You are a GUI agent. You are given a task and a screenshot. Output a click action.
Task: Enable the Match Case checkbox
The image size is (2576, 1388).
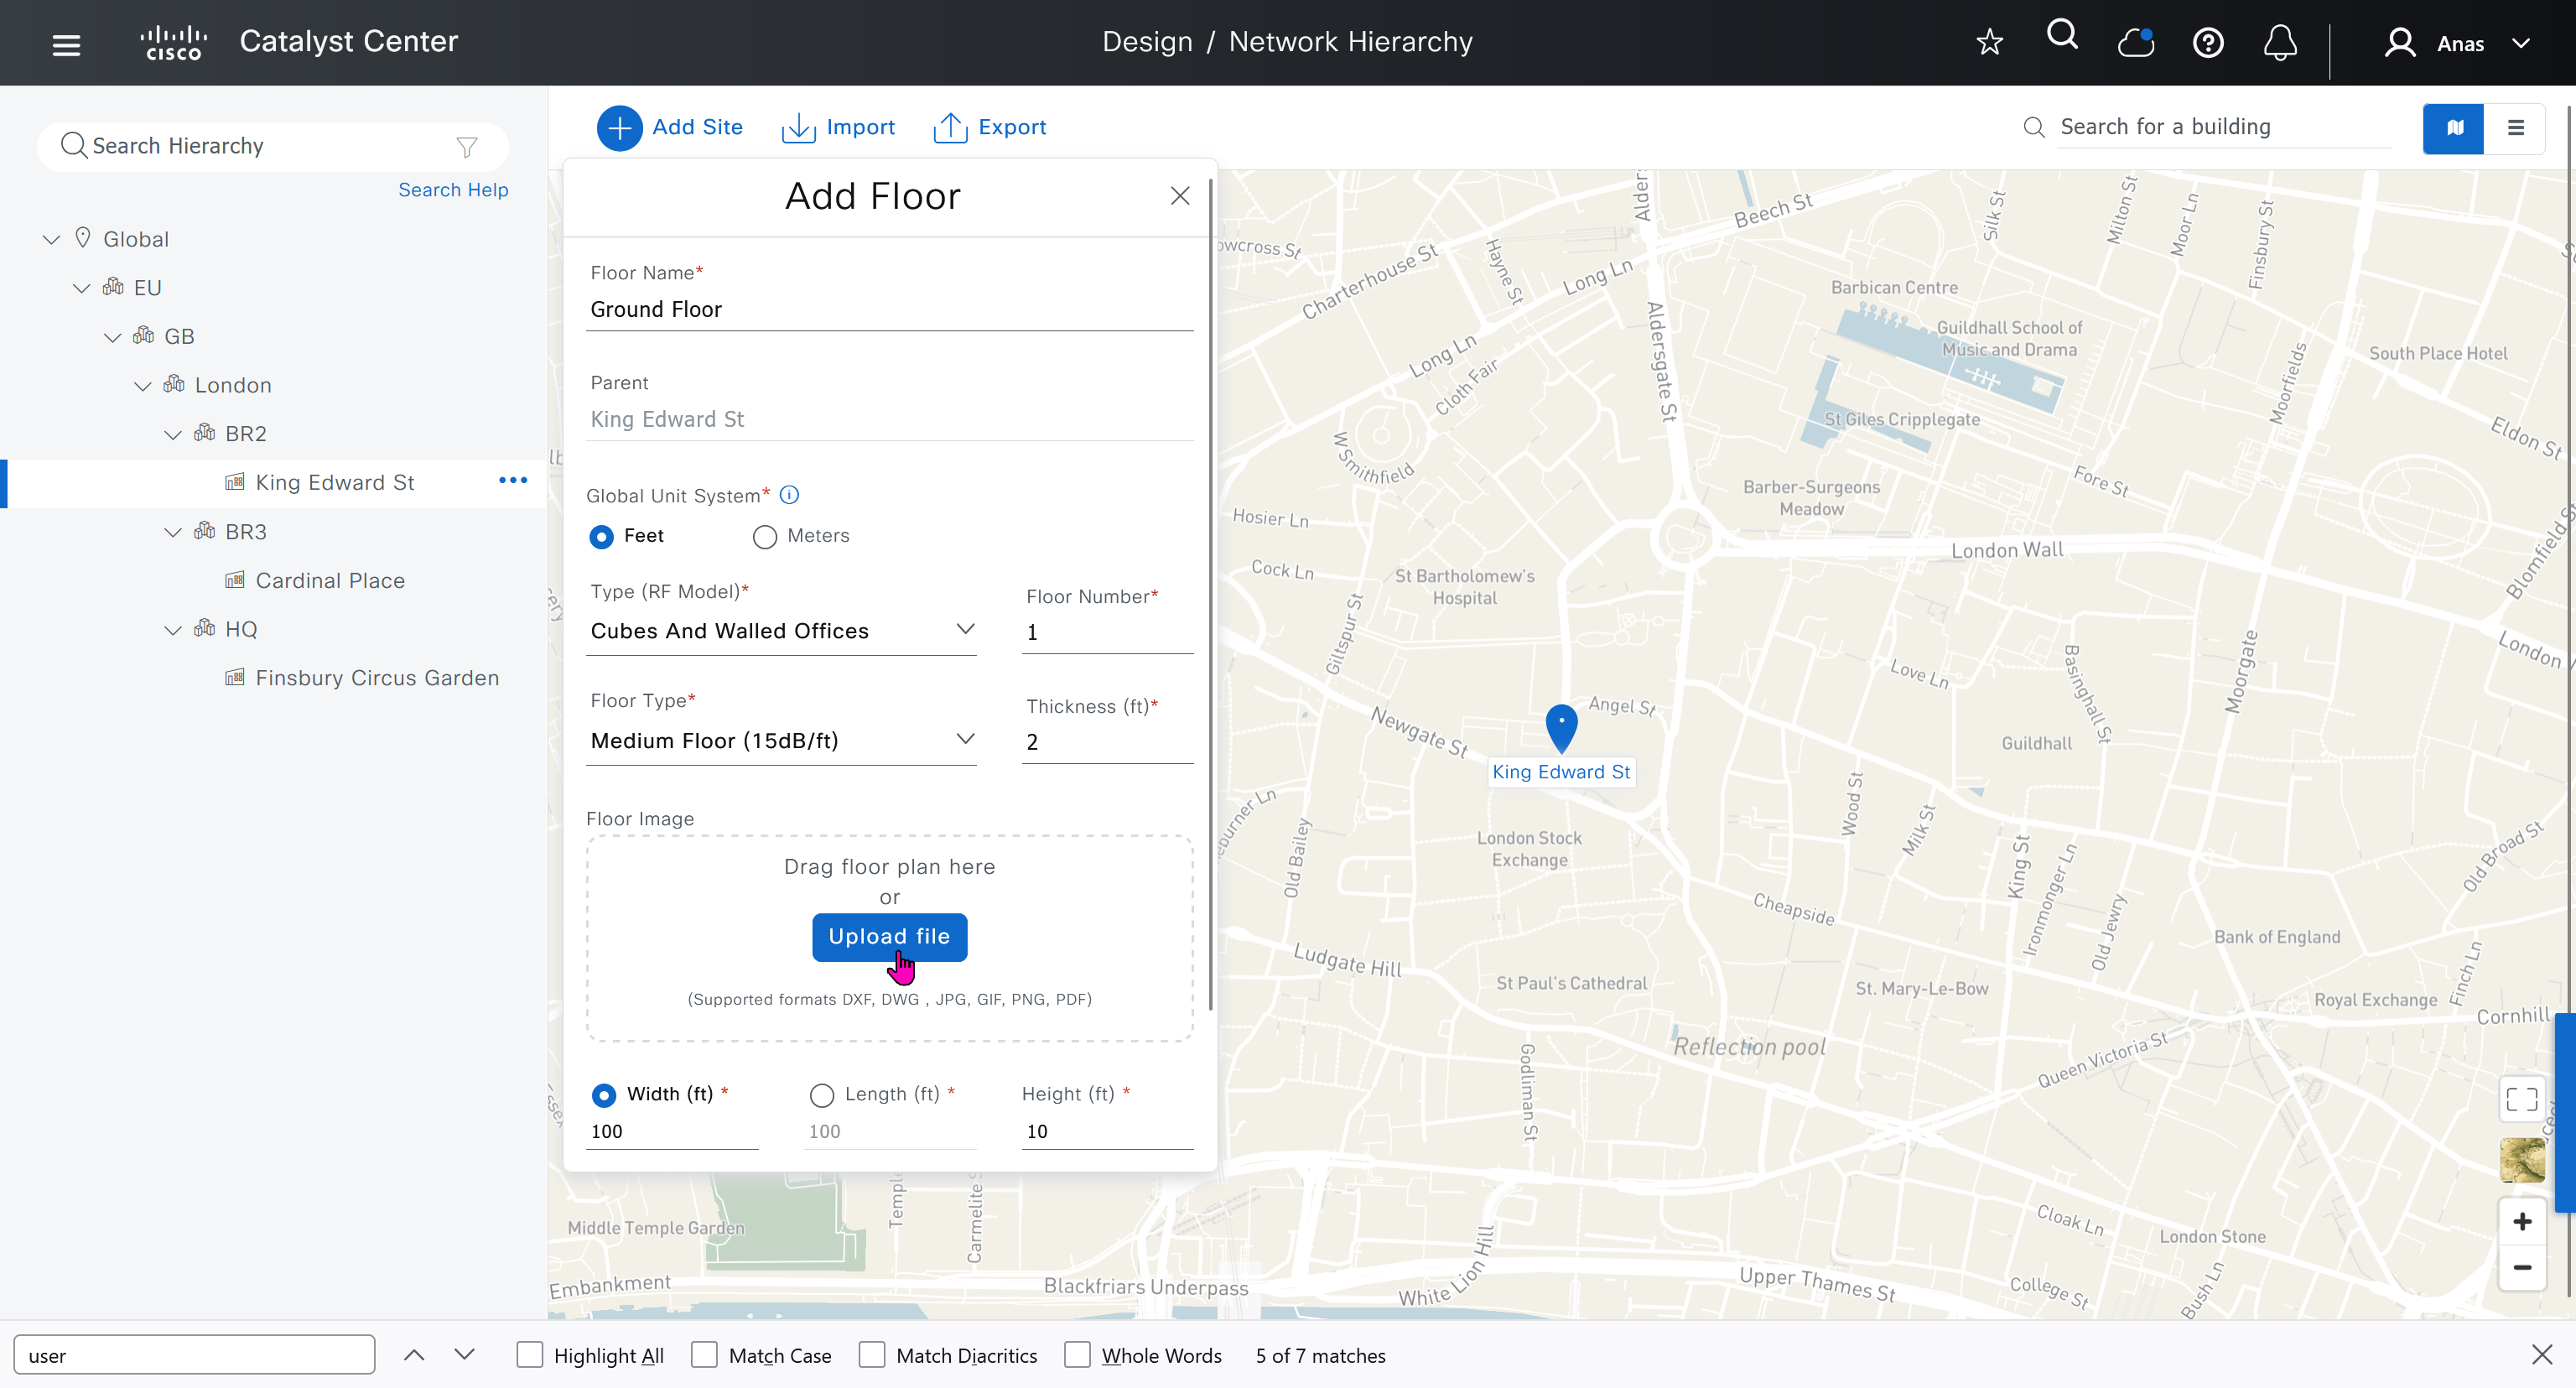tap(704, 1355)
